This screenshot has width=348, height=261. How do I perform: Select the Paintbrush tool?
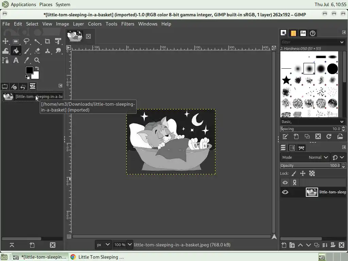(27, 51)
